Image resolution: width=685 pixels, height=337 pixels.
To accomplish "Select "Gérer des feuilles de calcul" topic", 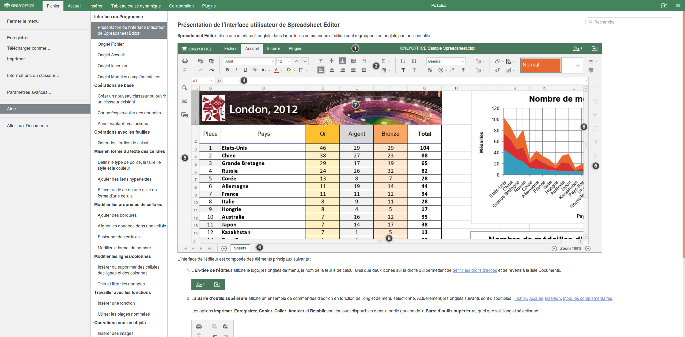I will (123, 143).
